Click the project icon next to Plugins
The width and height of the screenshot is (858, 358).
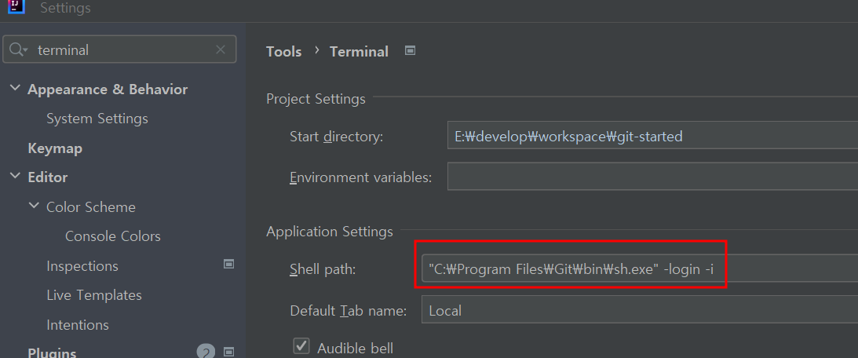coord(229,353)
